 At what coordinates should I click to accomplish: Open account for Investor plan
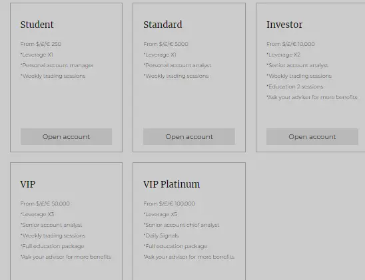312,136
